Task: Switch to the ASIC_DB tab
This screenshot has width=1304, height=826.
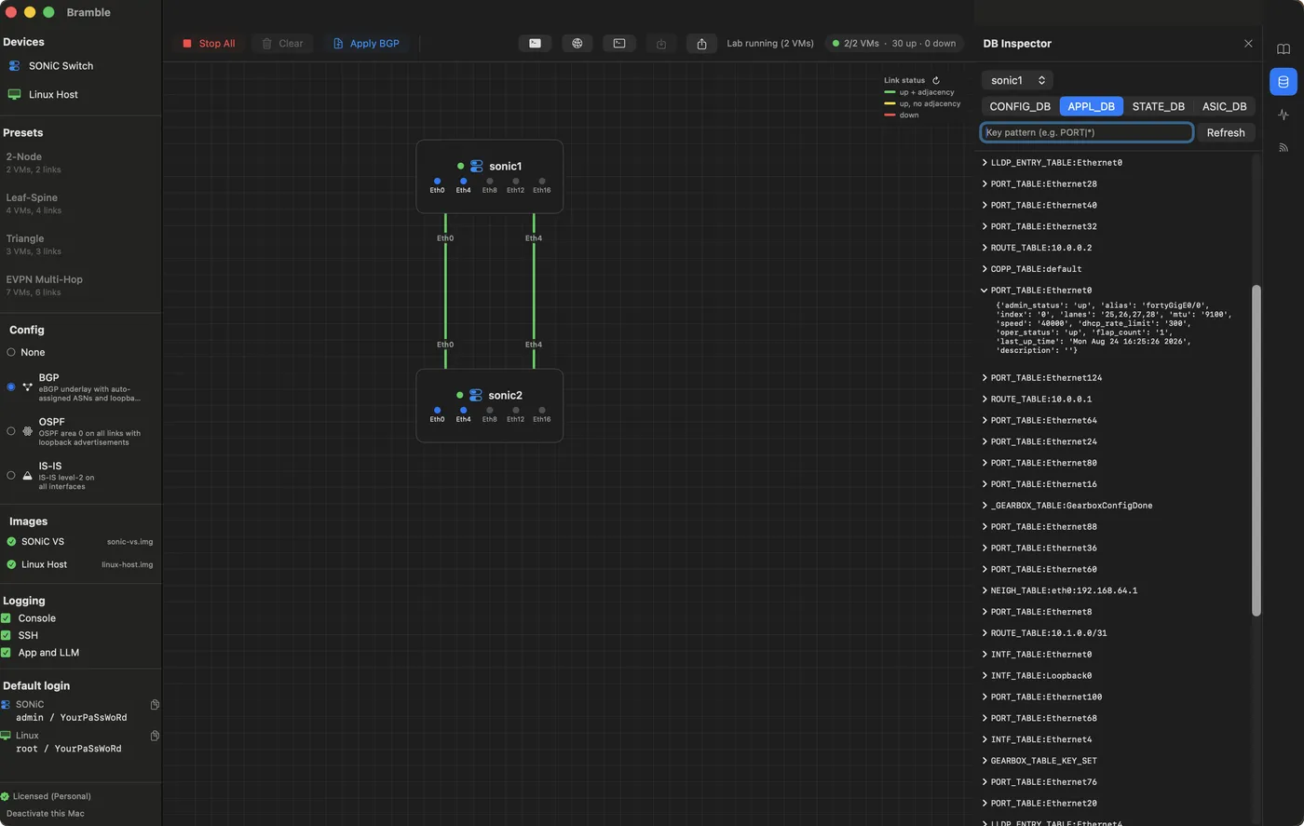Action: pyautogui.click(x=1224, y=106)
